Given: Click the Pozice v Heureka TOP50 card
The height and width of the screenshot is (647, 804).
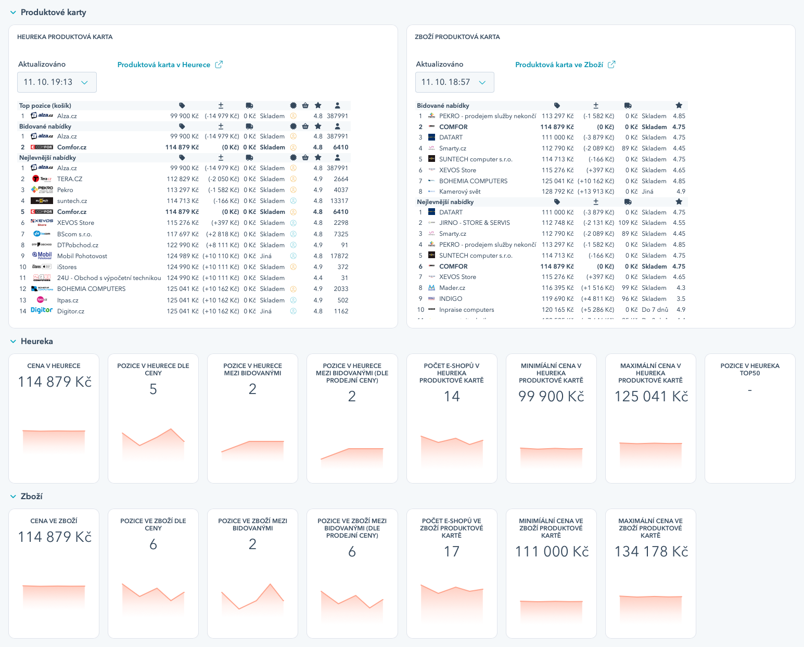Looking at the screenshot, I should click(x=750, y=418).
